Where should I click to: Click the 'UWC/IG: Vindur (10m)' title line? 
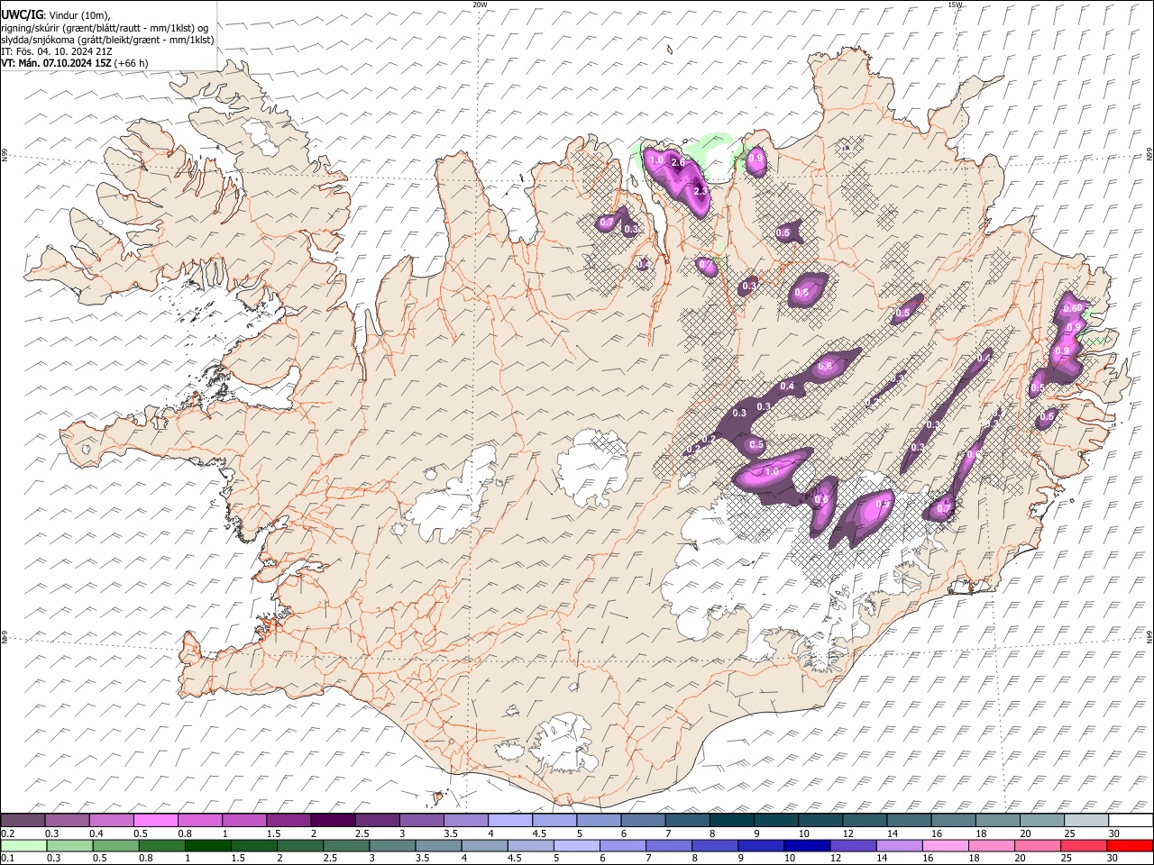point(56,15)
